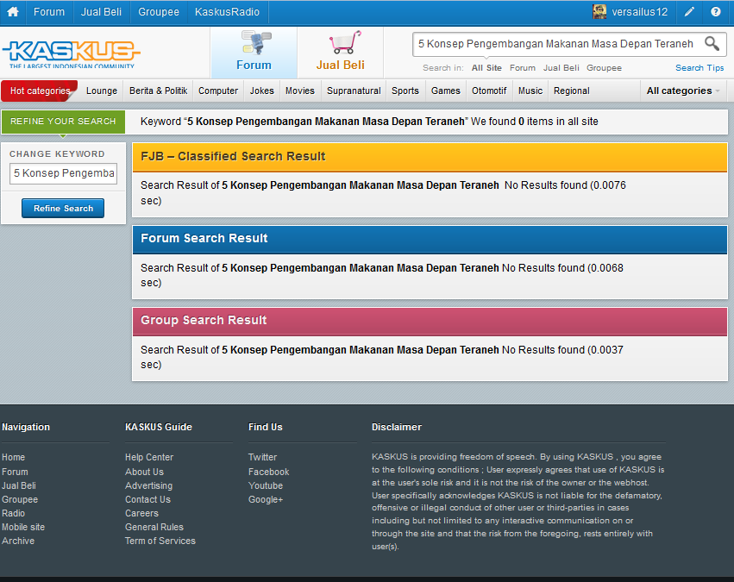Click the Hot categories label
Image resolution: width=734 pixels, height=582 pixels.
[40, 91]
